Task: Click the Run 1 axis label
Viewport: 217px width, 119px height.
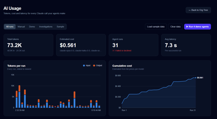Action: [x=124, y=110]
